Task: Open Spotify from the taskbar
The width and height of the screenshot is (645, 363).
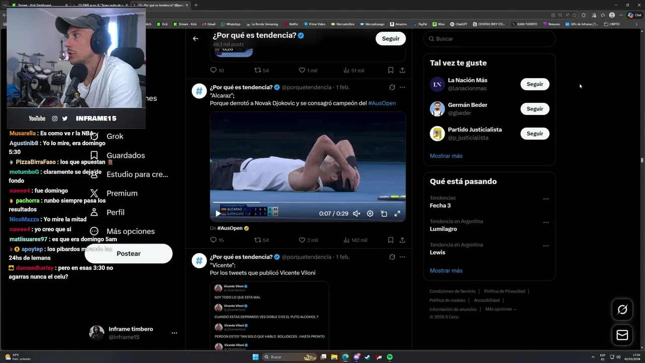Action: [x=390, y=357]
